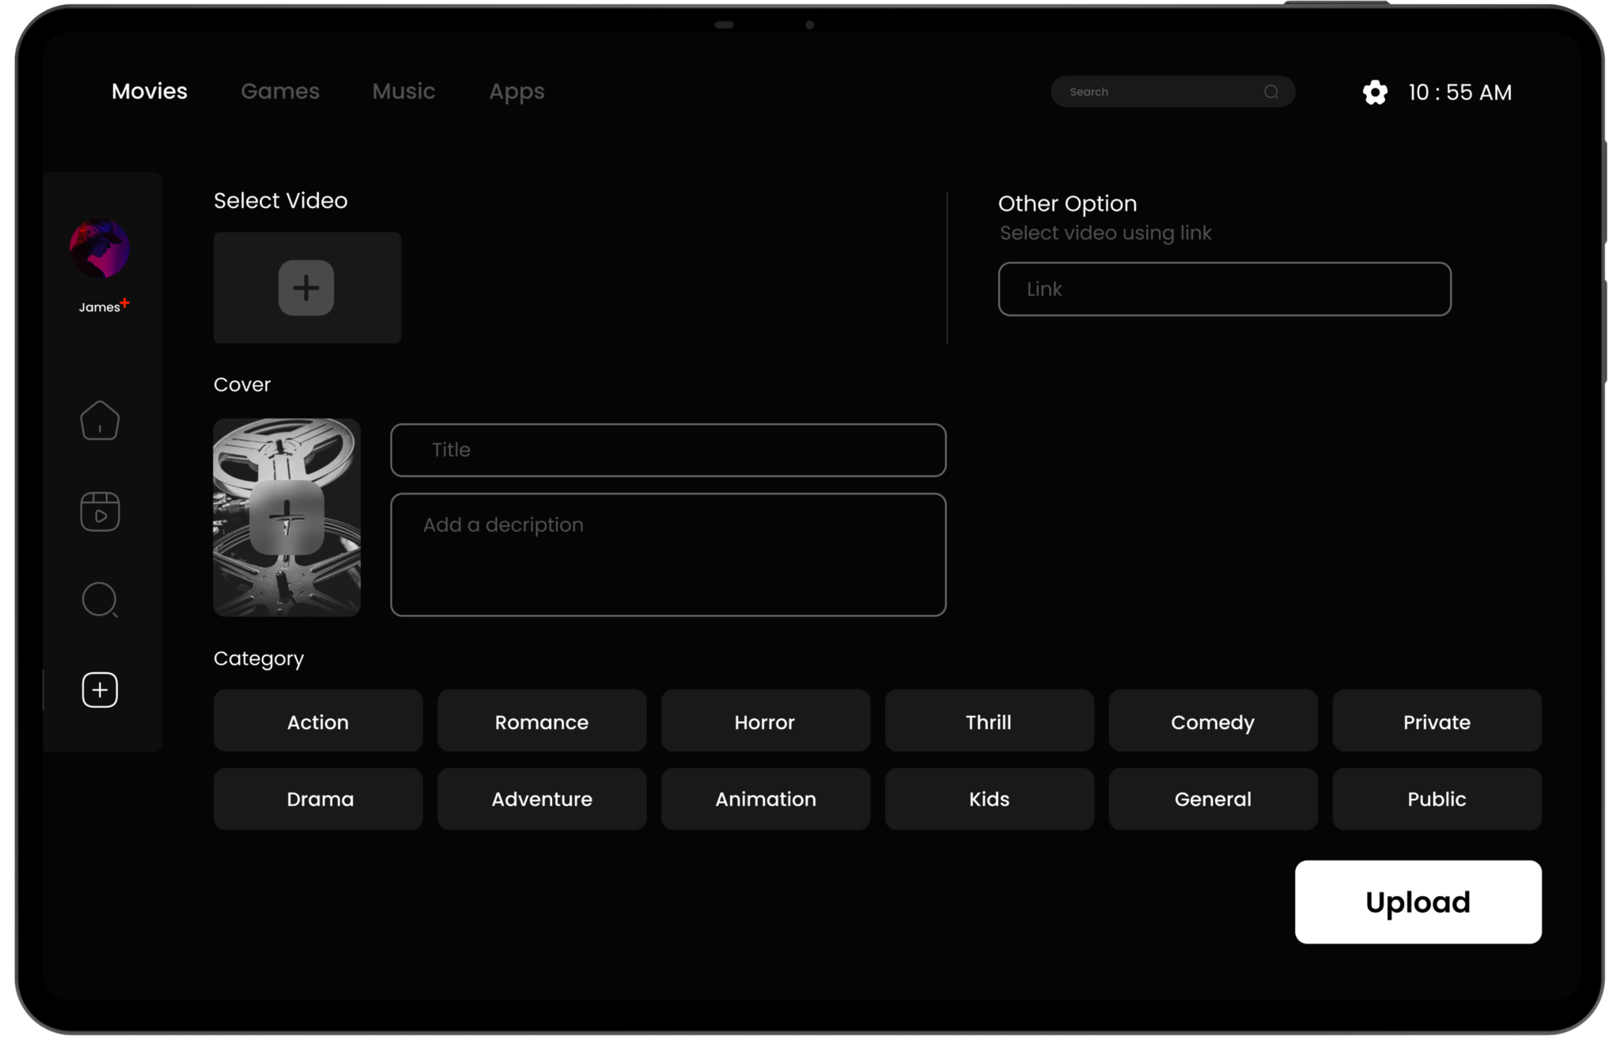
Task: Open the home icon in sidebar
Action: 100,421
